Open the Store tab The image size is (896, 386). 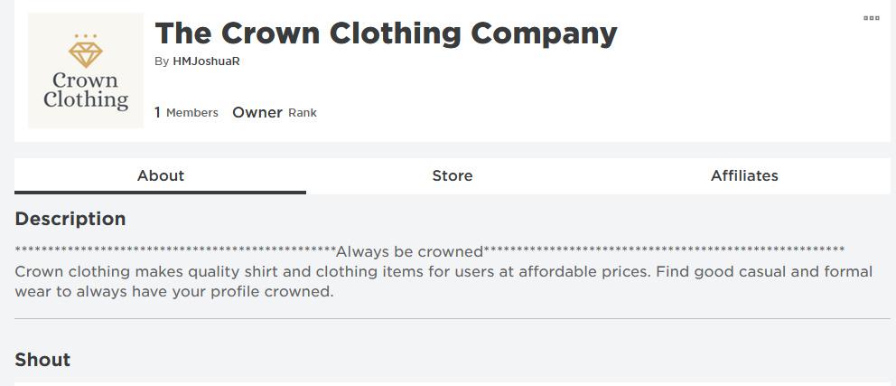click(452, 175)
